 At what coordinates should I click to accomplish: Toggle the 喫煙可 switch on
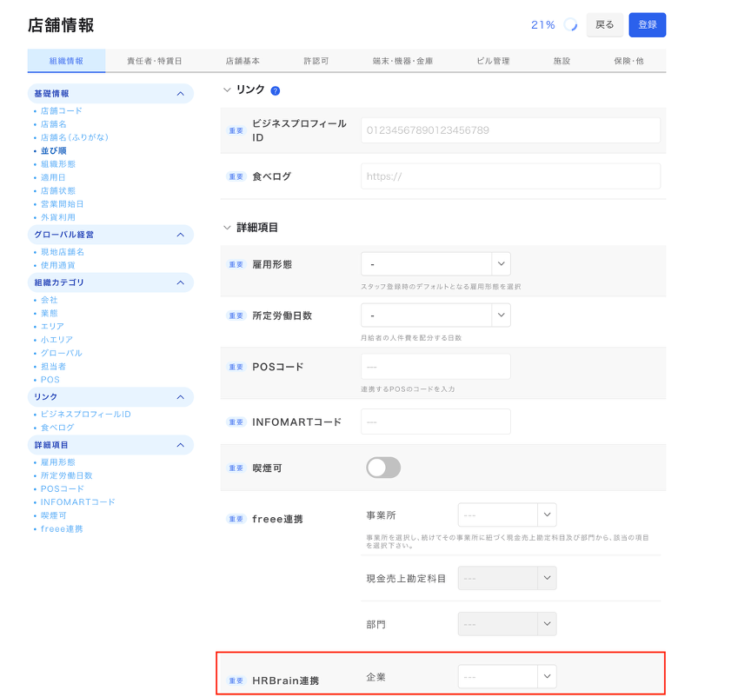pos(383,468)
